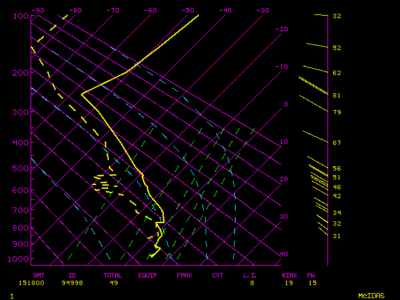The height and width of the screenshot is (300, 400).
Task: Click the 500 pressure level label
Action: point(20,168)
